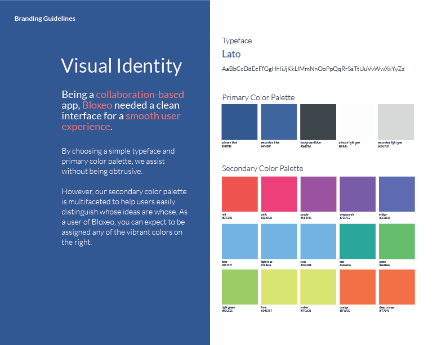The width and height of the screenshot is (446, 345).
Task: Click the 'primary light grey' label text
Action: 349,142
